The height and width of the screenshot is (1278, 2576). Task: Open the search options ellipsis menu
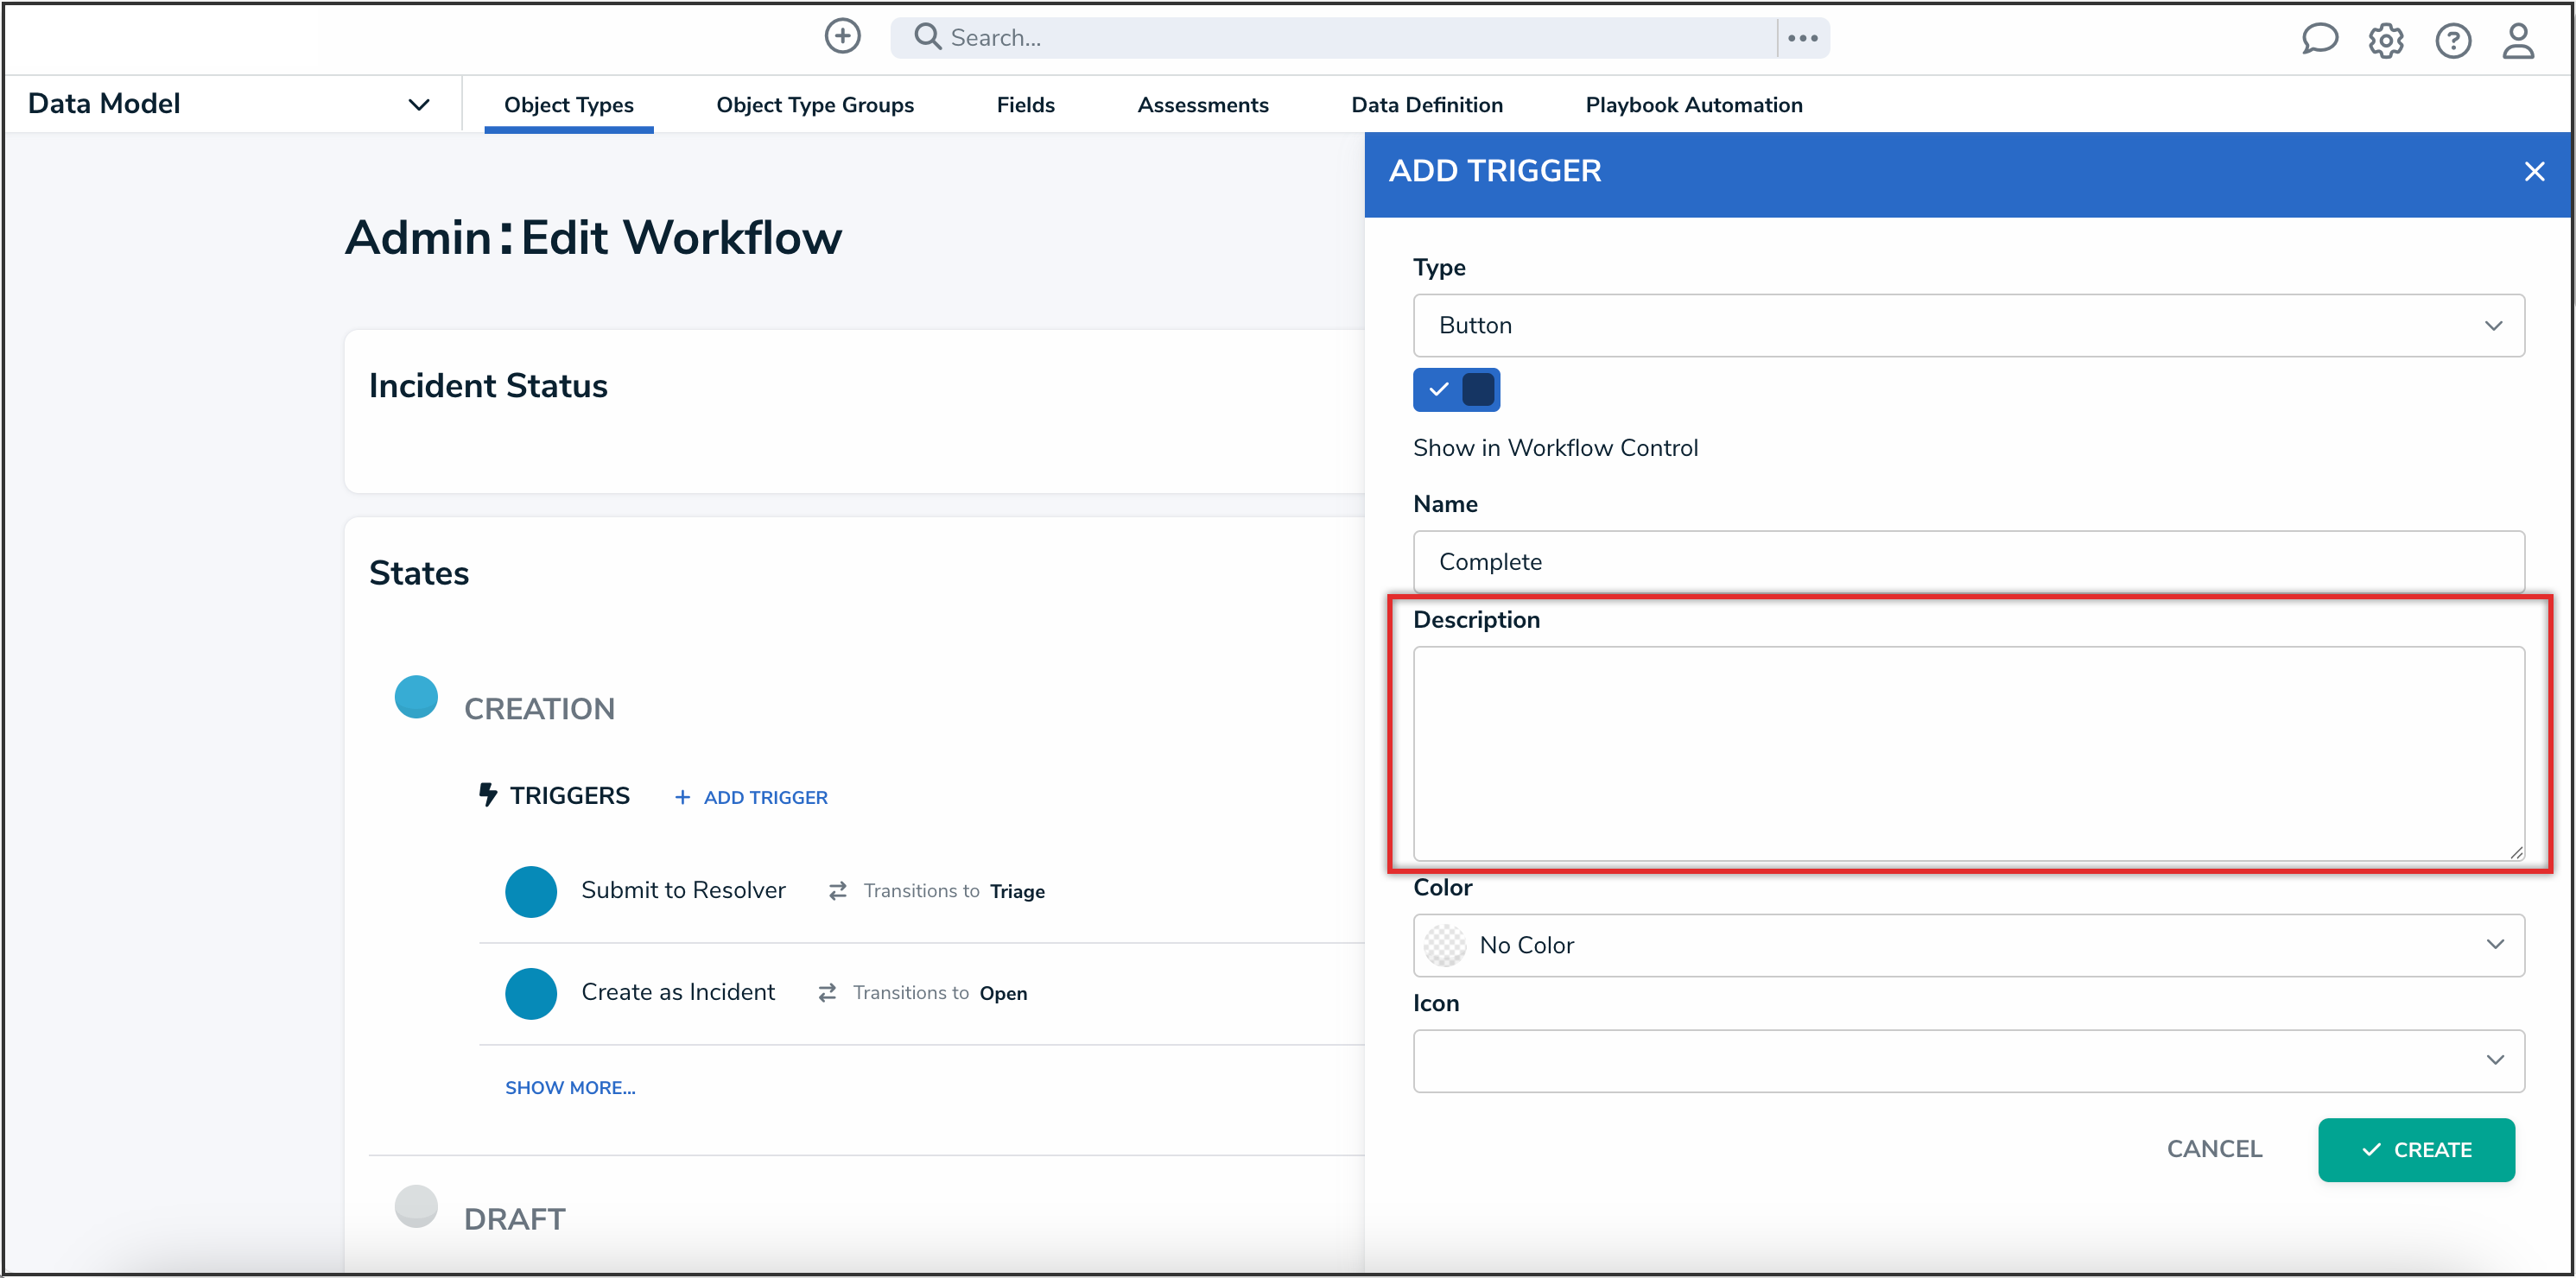[1802, 38]
